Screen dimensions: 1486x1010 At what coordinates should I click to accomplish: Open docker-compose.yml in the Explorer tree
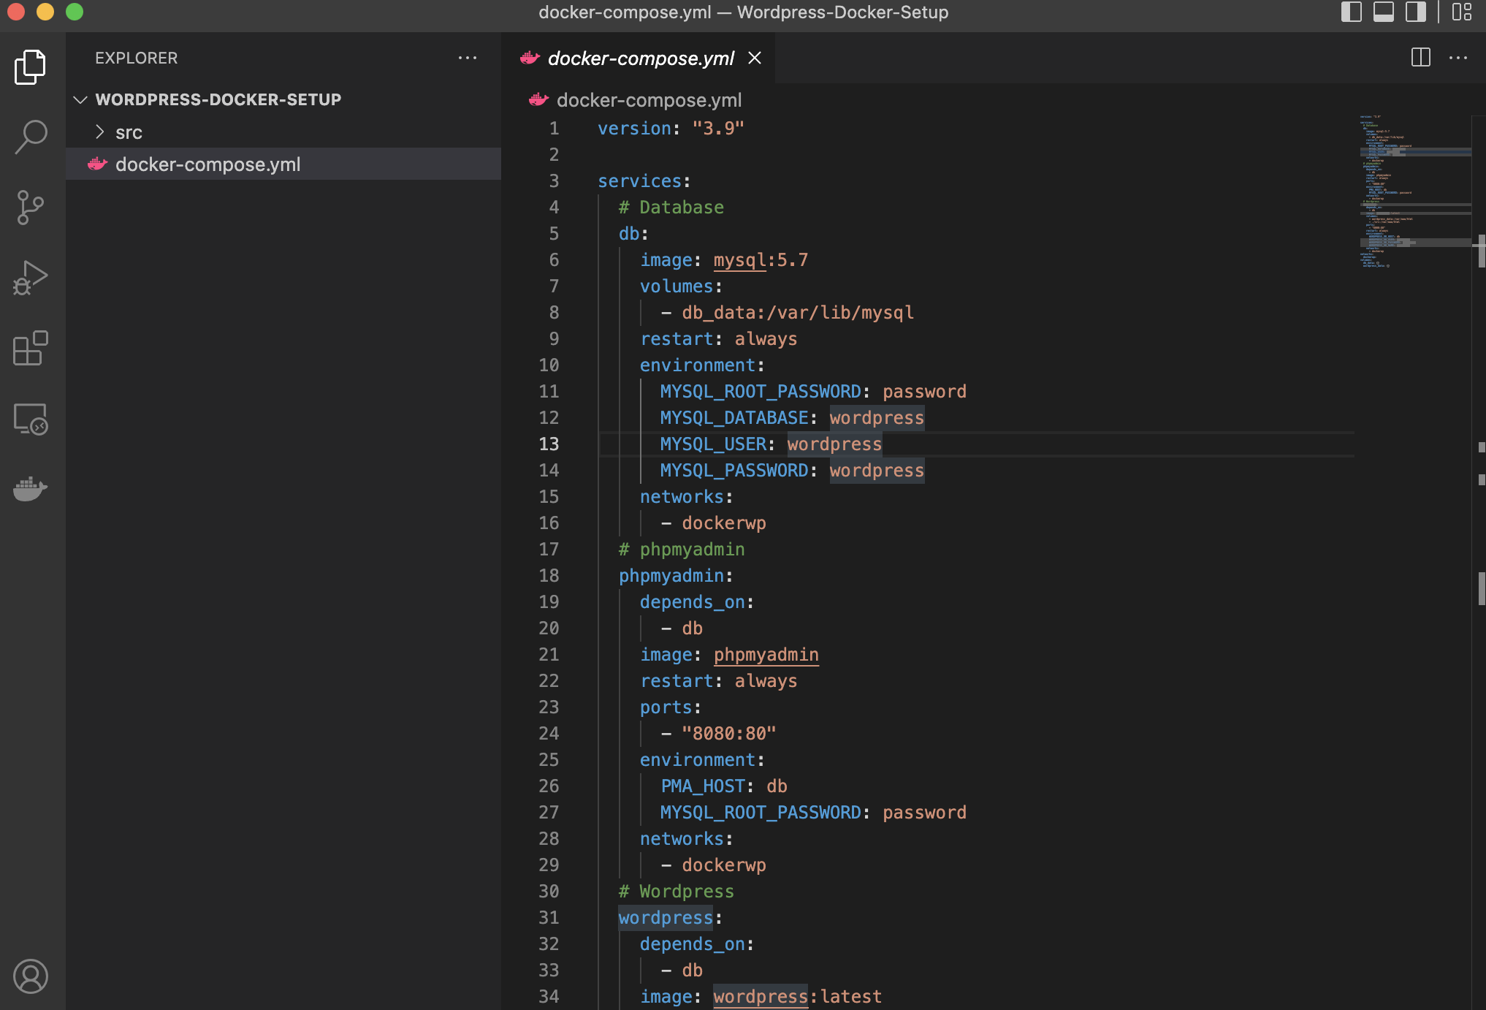[x=283, y=164]
